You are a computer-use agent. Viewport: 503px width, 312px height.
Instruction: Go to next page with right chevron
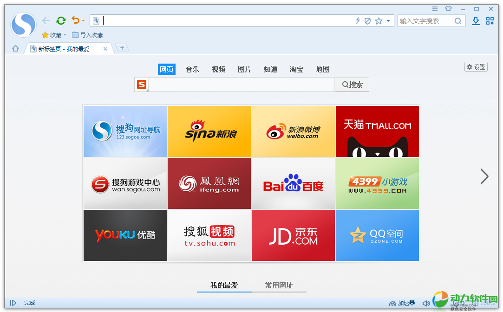click(x=484, y=176)
